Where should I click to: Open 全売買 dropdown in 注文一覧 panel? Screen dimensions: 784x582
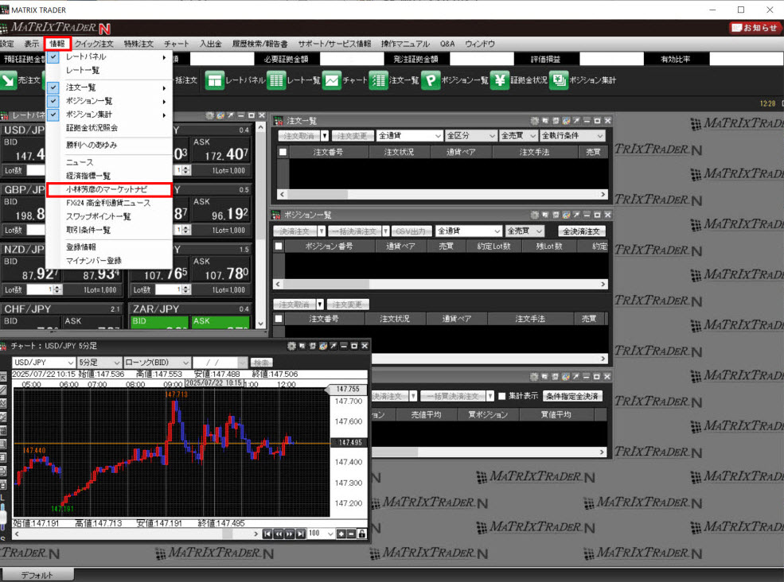tap(518, 136)
